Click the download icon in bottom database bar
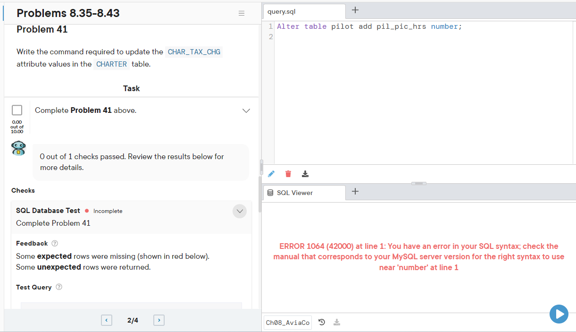The width and height of the screenshot is (576, 332). click(x=337, y=322)
